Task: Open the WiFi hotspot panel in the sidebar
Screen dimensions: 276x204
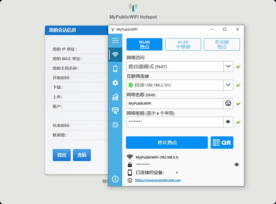Action: click(x=115, y=54)
